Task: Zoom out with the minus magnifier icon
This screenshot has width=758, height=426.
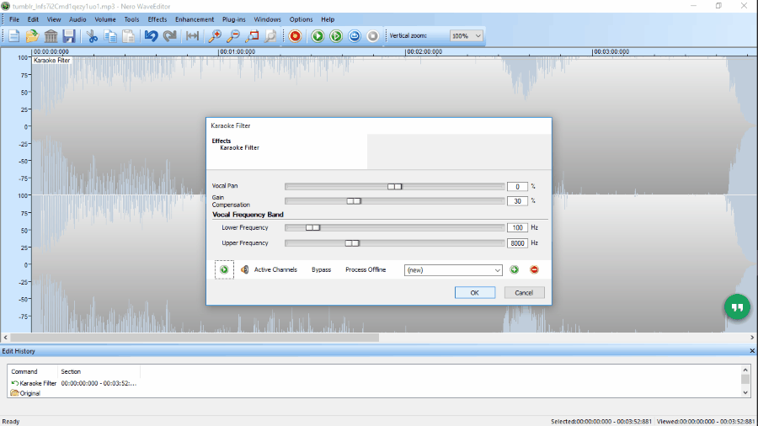Action: (233, 36)
